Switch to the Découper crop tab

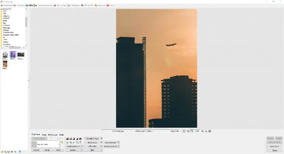click(53, 135)
